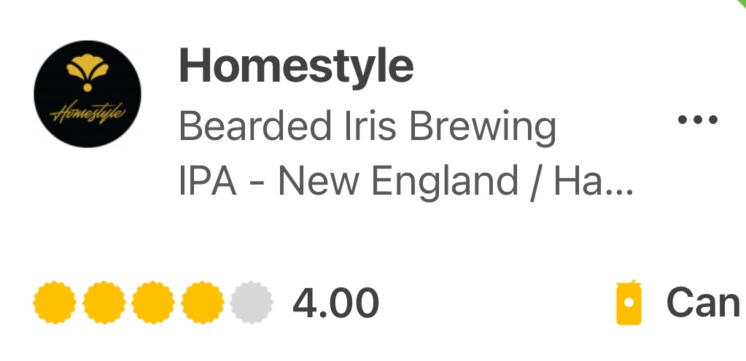The image size is (746, 361).
Task: Open the three-dot more options menu
Action: pos(698,120)
